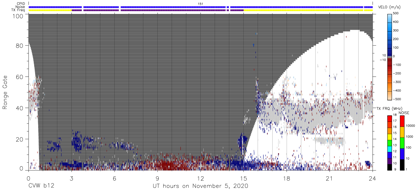Screen dimensions: 419x193
Task: Select the green swatch in NOISE legend
Action: (402, 143)
